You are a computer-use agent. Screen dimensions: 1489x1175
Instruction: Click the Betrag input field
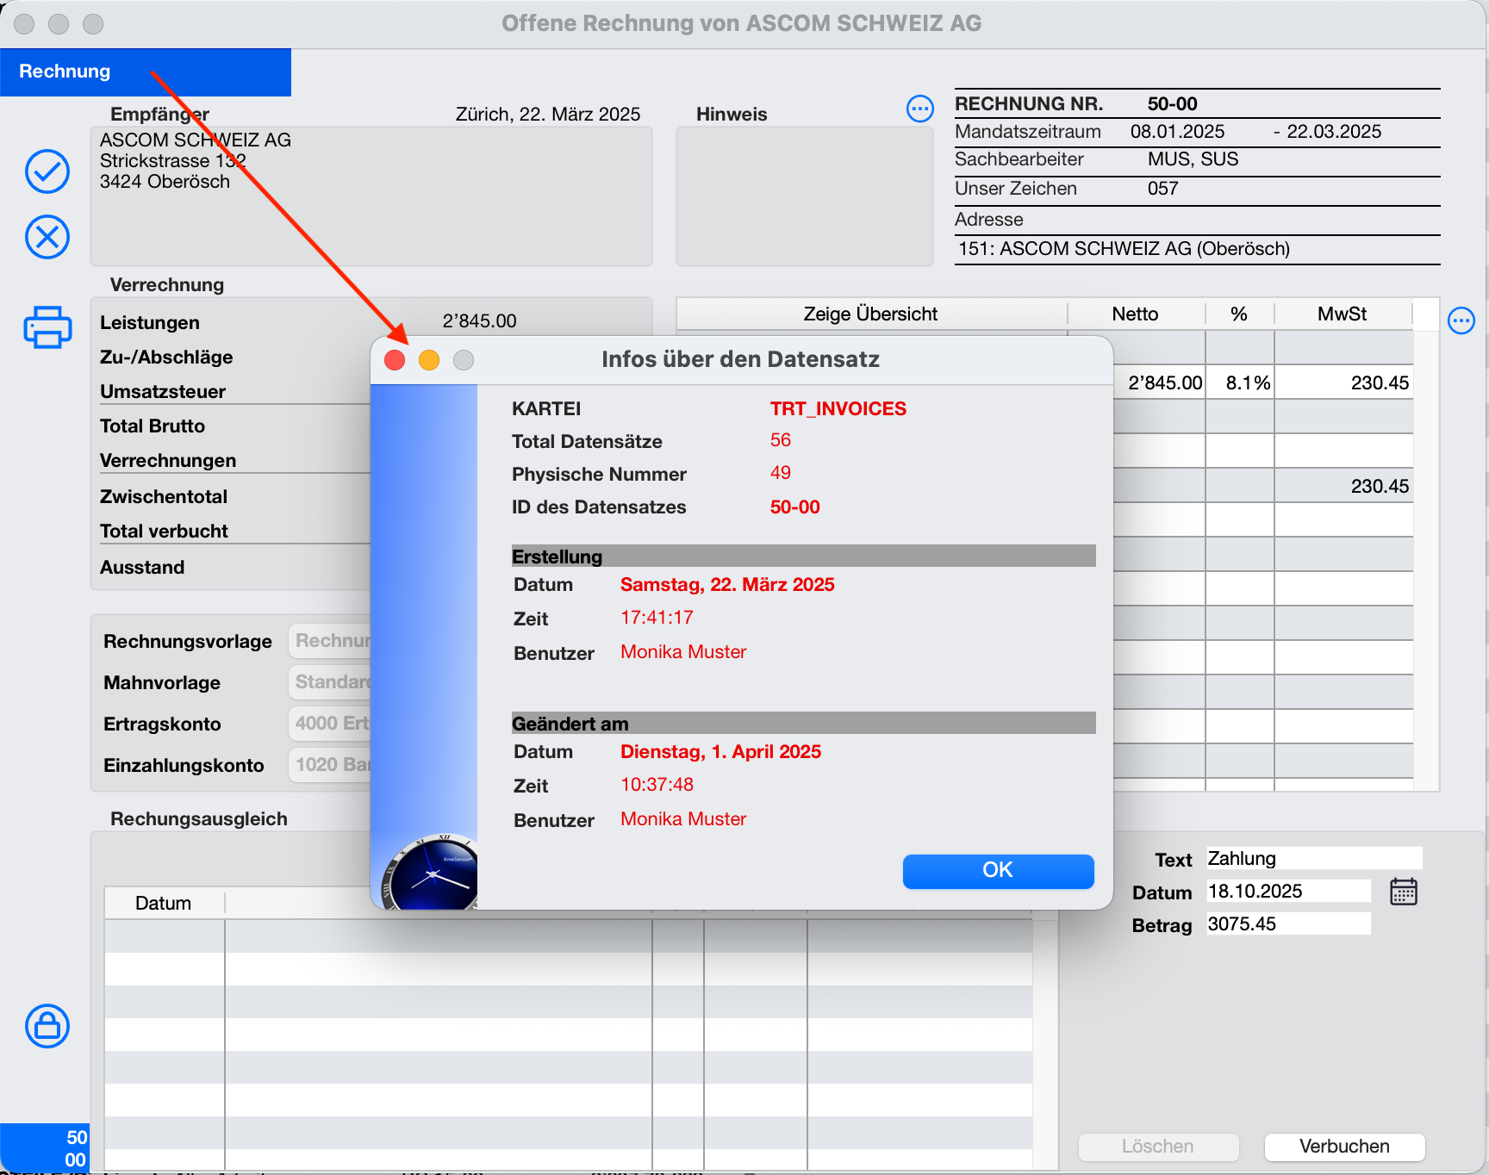pos(1287,924)
